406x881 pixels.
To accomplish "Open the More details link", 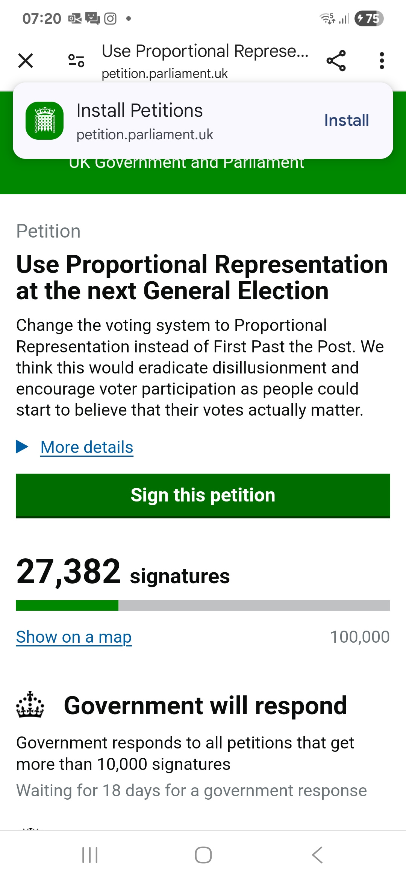I will 87,447.
